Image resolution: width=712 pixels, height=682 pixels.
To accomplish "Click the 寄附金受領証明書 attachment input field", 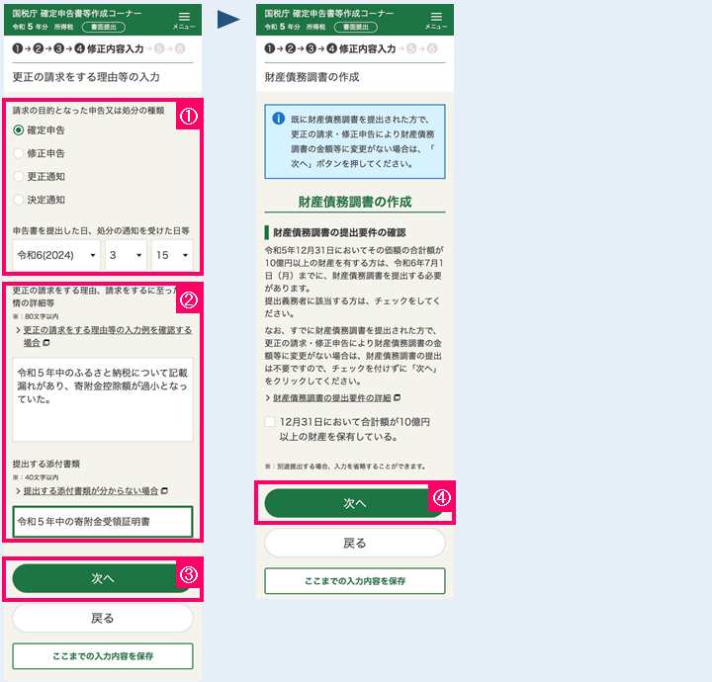I will click(x=103, y=521).
